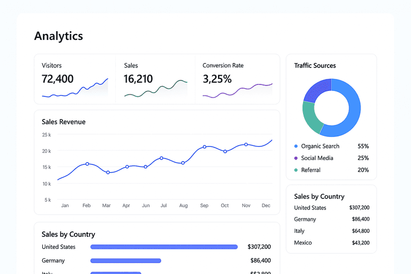The height and width of the screenshot is (274, 411).
Task: Select the purple donut chart segment
Action: [x=317, y=90]
